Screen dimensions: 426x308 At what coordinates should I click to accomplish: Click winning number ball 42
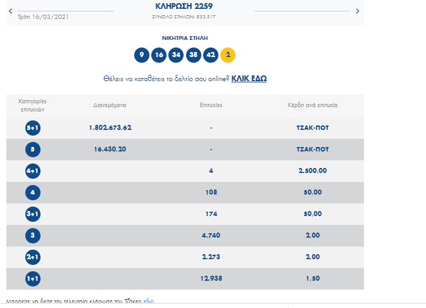click(x=210, y=55)
